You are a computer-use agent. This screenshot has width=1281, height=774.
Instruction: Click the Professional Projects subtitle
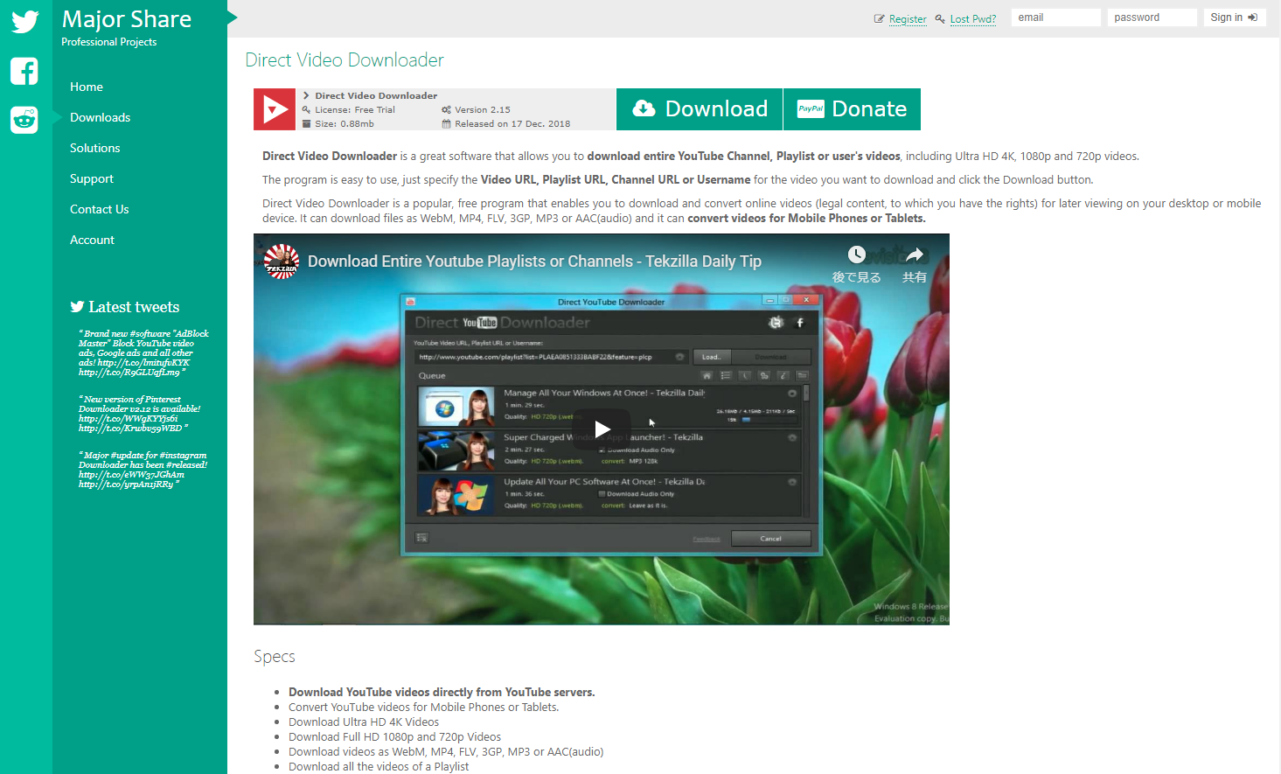pos(109,42)
